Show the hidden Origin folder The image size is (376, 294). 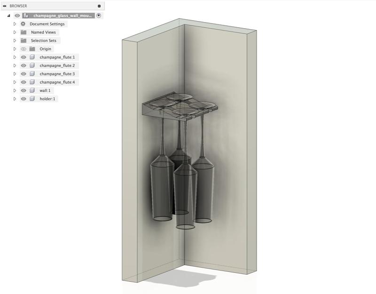coord(23,49)
